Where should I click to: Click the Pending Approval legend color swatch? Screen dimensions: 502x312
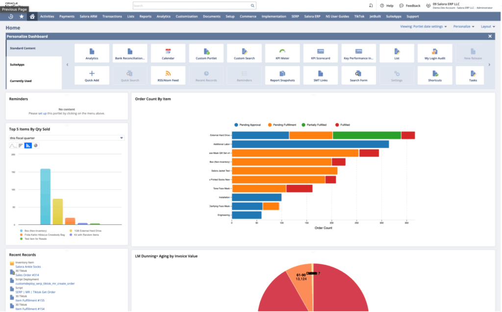(236, 125)
